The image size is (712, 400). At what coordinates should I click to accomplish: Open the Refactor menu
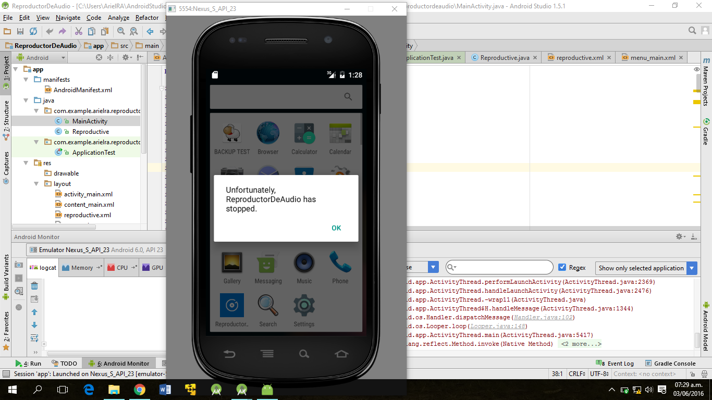coord(147,18)
